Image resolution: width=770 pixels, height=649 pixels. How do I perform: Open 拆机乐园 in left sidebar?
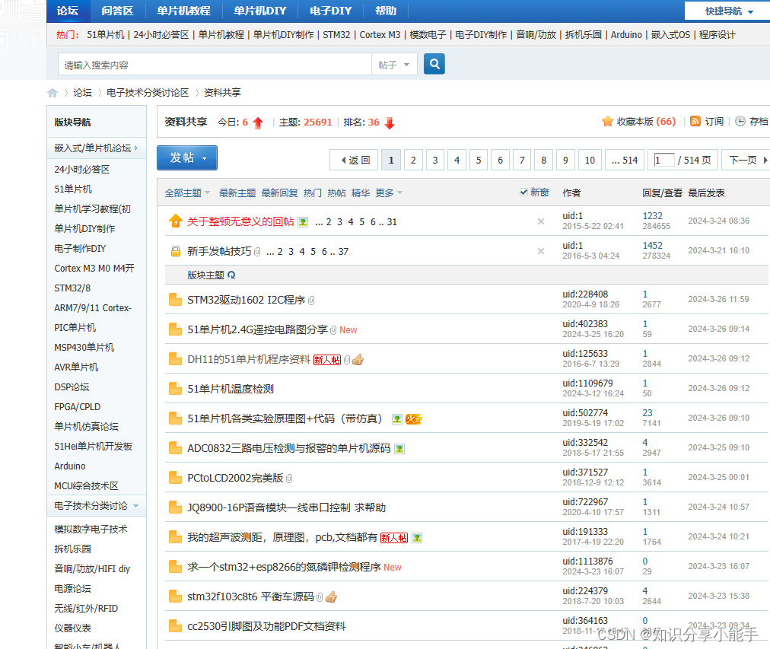point(73,549)
